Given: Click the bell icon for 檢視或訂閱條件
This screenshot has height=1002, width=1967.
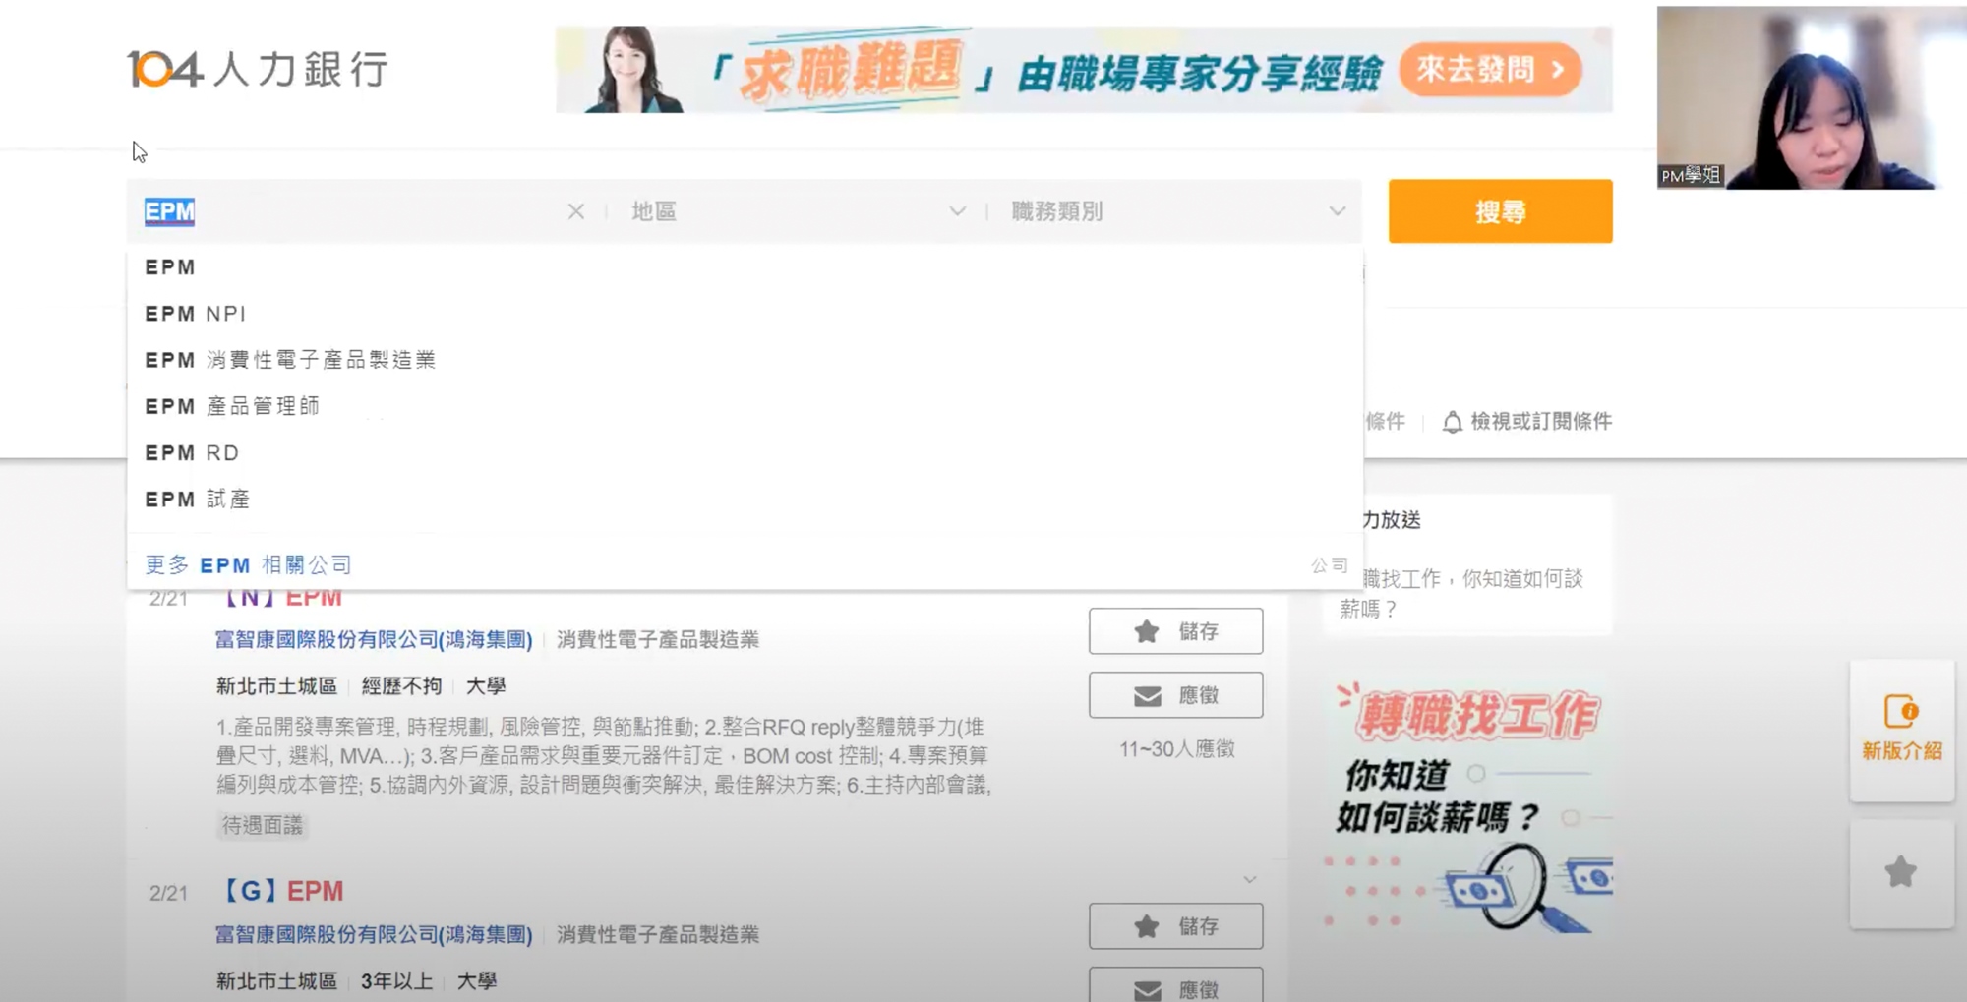Looking at the screenshot, I should 1452,422.
